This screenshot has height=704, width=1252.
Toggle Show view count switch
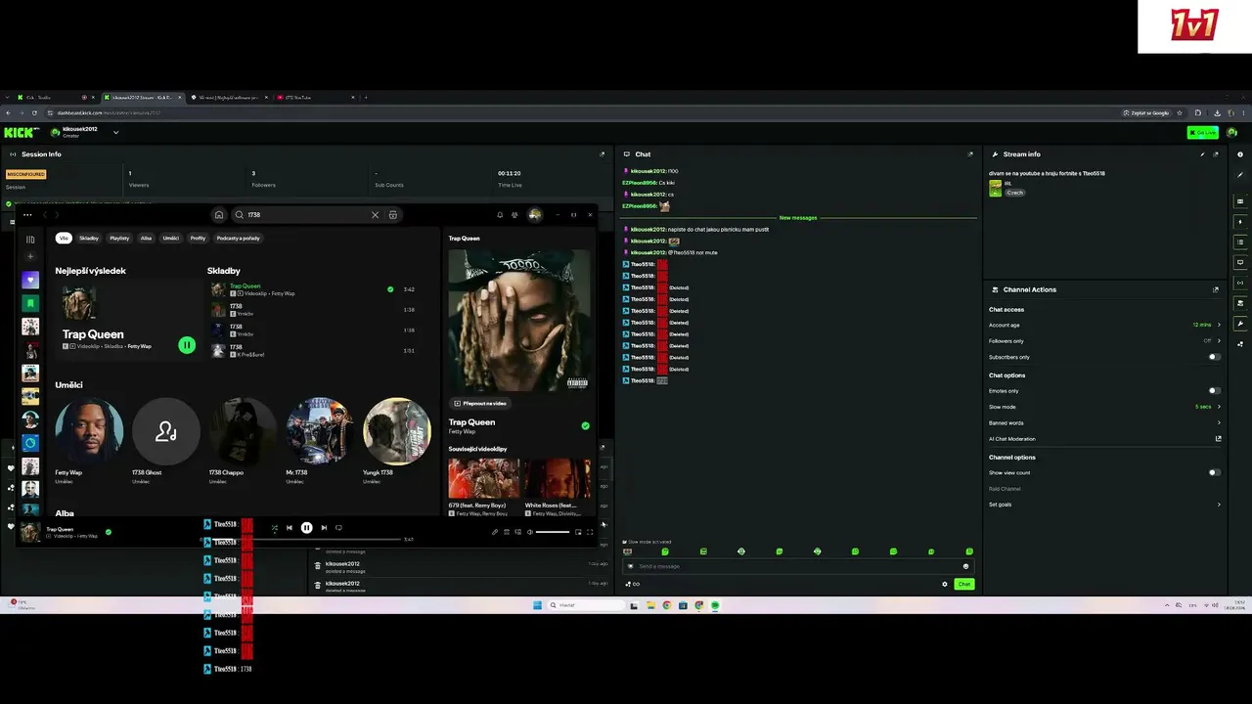pyautogui.click(x=1214, y=472)
